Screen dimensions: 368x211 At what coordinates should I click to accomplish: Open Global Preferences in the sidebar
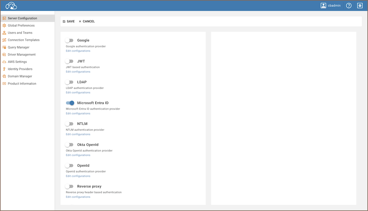click(21, 26)
